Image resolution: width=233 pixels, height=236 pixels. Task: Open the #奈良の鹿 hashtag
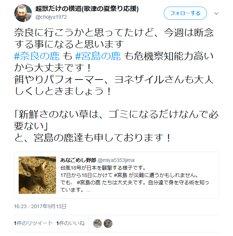point(37,56)
